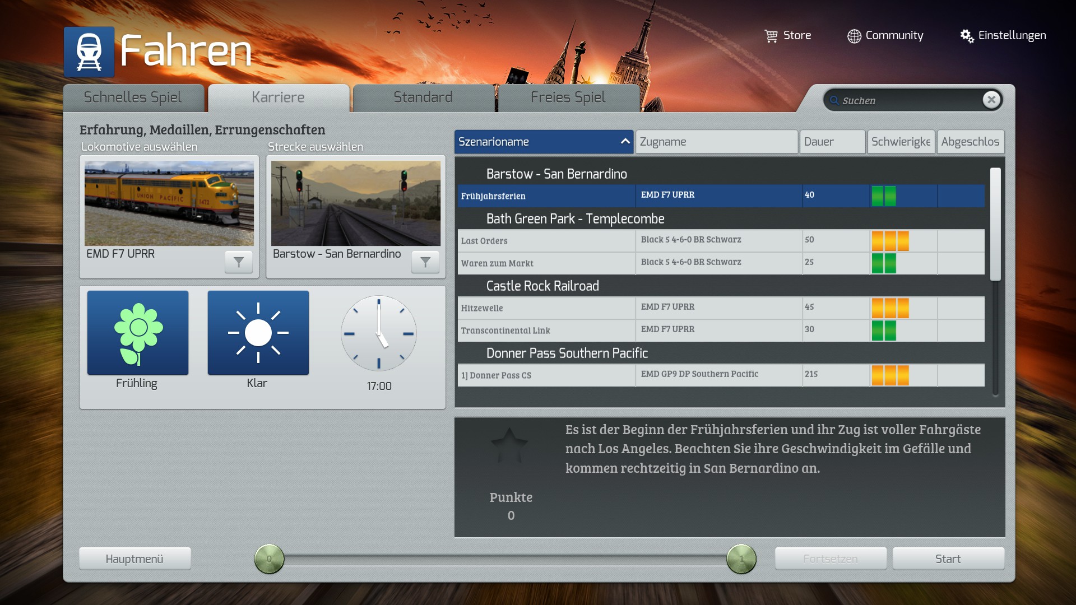Viewport: 1076px width, 605px height.
Task: Sort by the Schwierigkeit column header
Action: [x=901, y=142]
